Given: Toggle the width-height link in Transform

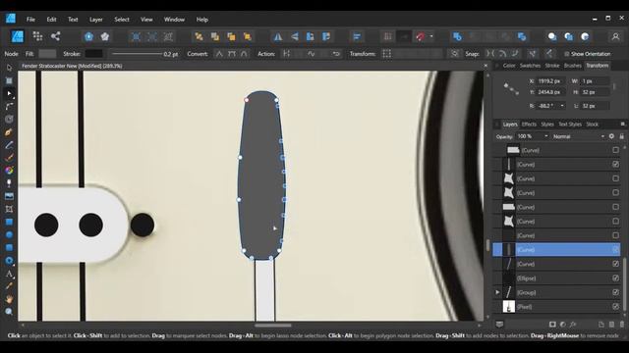Looking at the screenshot, I should [614, 86].
